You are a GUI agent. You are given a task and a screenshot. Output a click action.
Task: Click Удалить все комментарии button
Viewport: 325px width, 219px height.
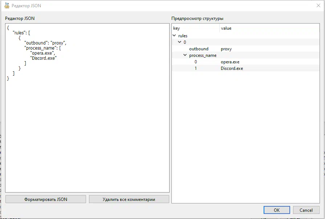tap(129, 199)
